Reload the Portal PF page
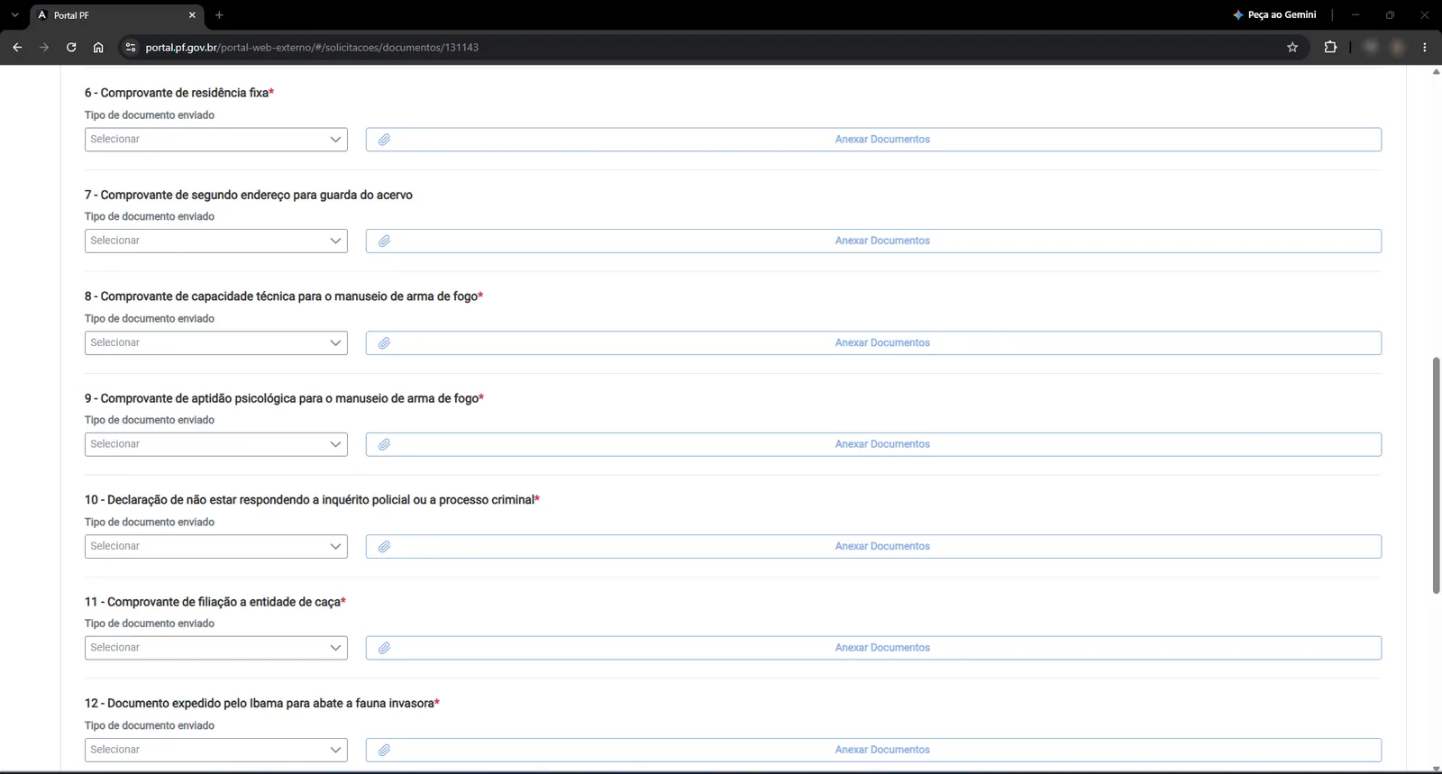The width and height of the screenshot is (1442, 774). tap(71, 47)
